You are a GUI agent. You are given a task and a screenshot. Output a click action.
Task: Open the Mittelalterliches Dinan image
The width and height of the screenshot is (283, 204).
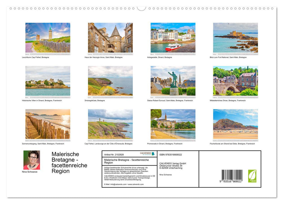coord(235,81)
